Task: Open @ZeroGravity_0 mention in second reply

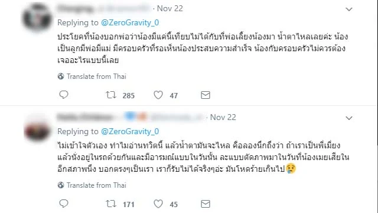Action: [130, 131]
